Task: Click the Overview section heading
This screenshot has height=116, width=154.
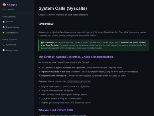Action: 46,24
